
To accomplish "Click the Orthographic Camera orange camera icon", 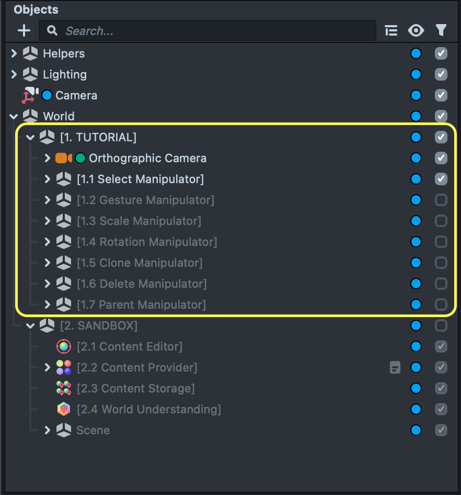I will (63, 158).
